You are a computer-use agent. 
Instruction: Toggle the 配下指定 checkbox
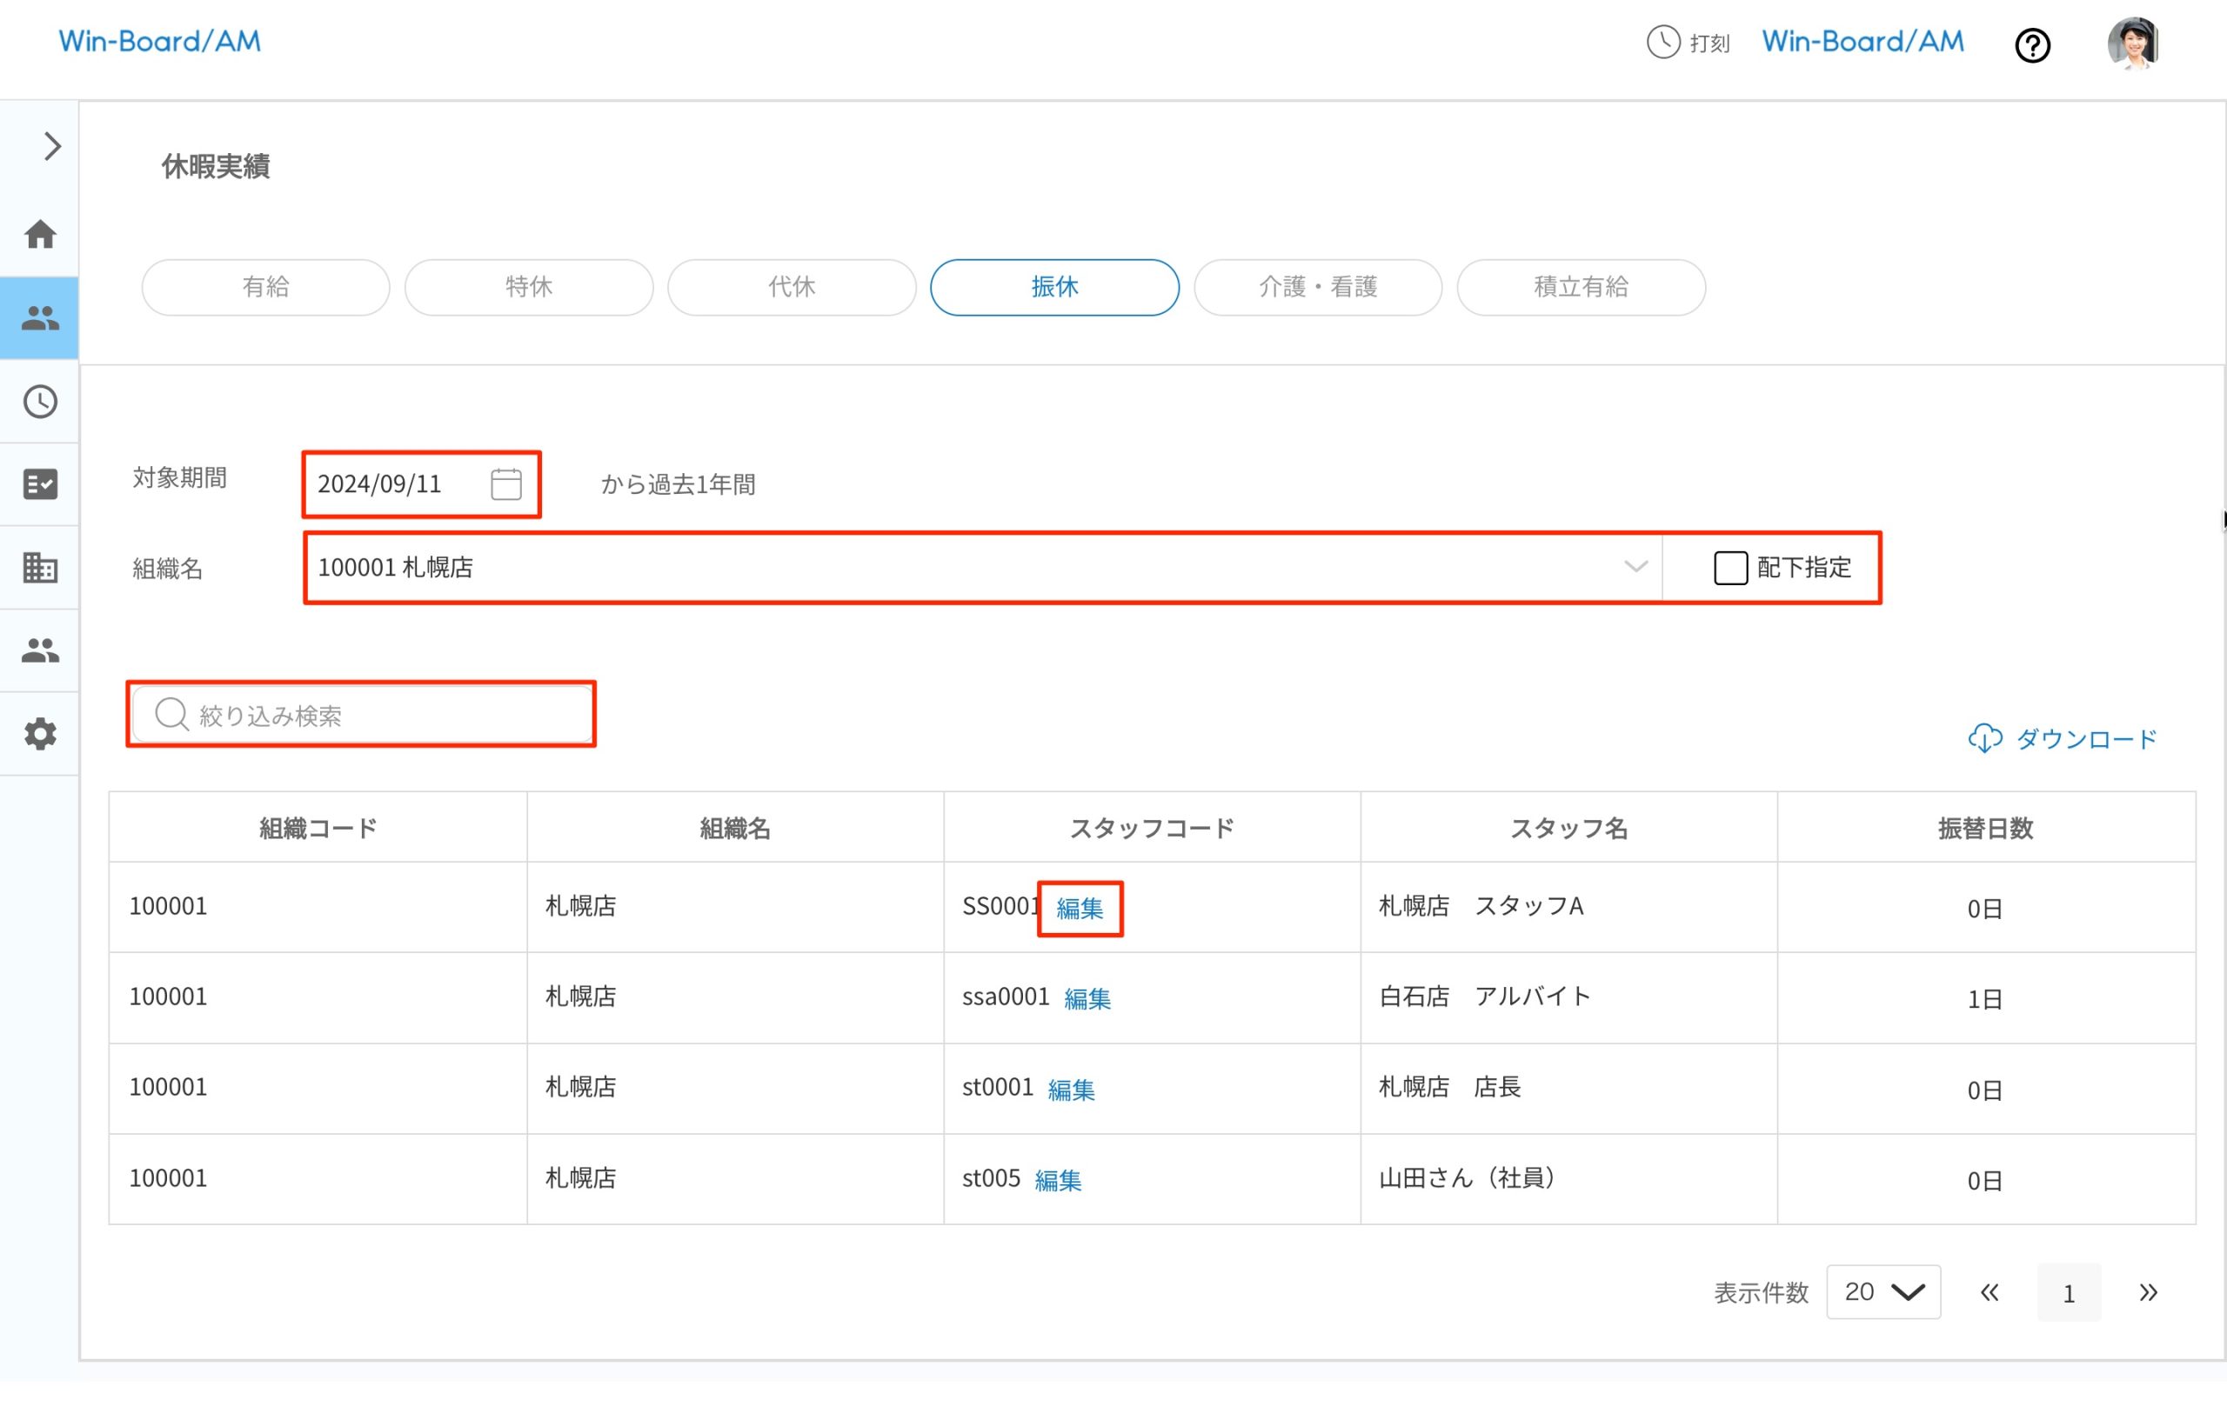[1730, 568]
